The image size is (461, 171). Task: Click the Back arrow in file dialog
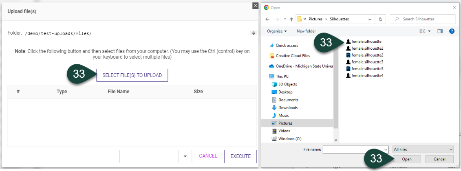pyautogui.click(x=267, y=19)
